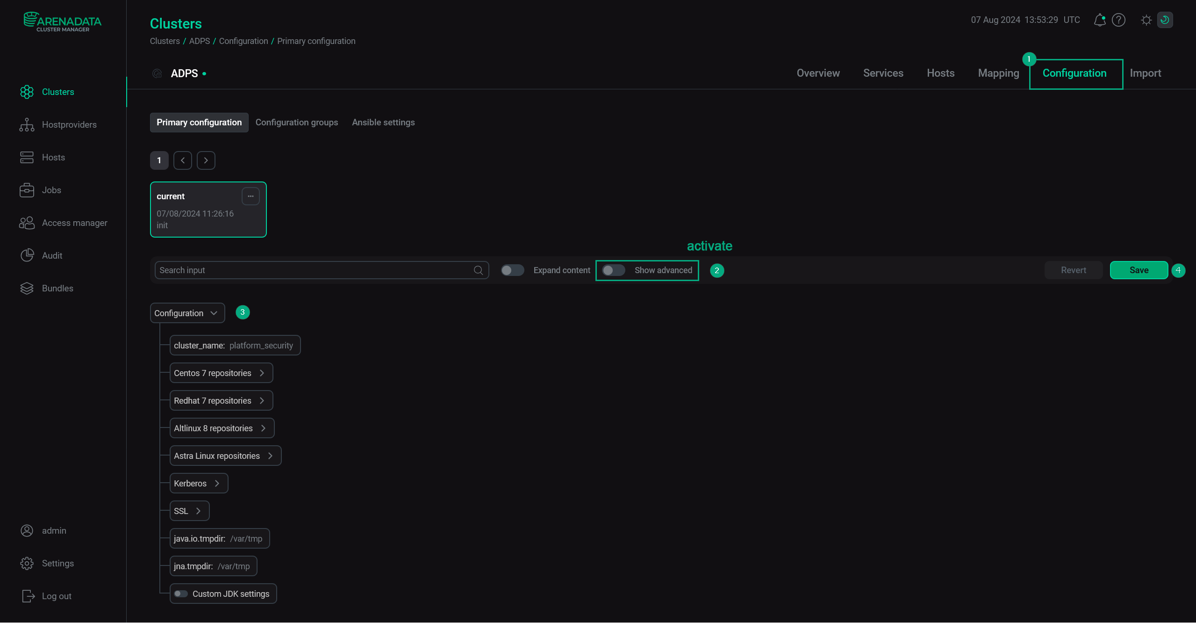This screenshot has height=623, width=1196.
Task: Switch to Overview tab
Action: [x=818, y=73]
